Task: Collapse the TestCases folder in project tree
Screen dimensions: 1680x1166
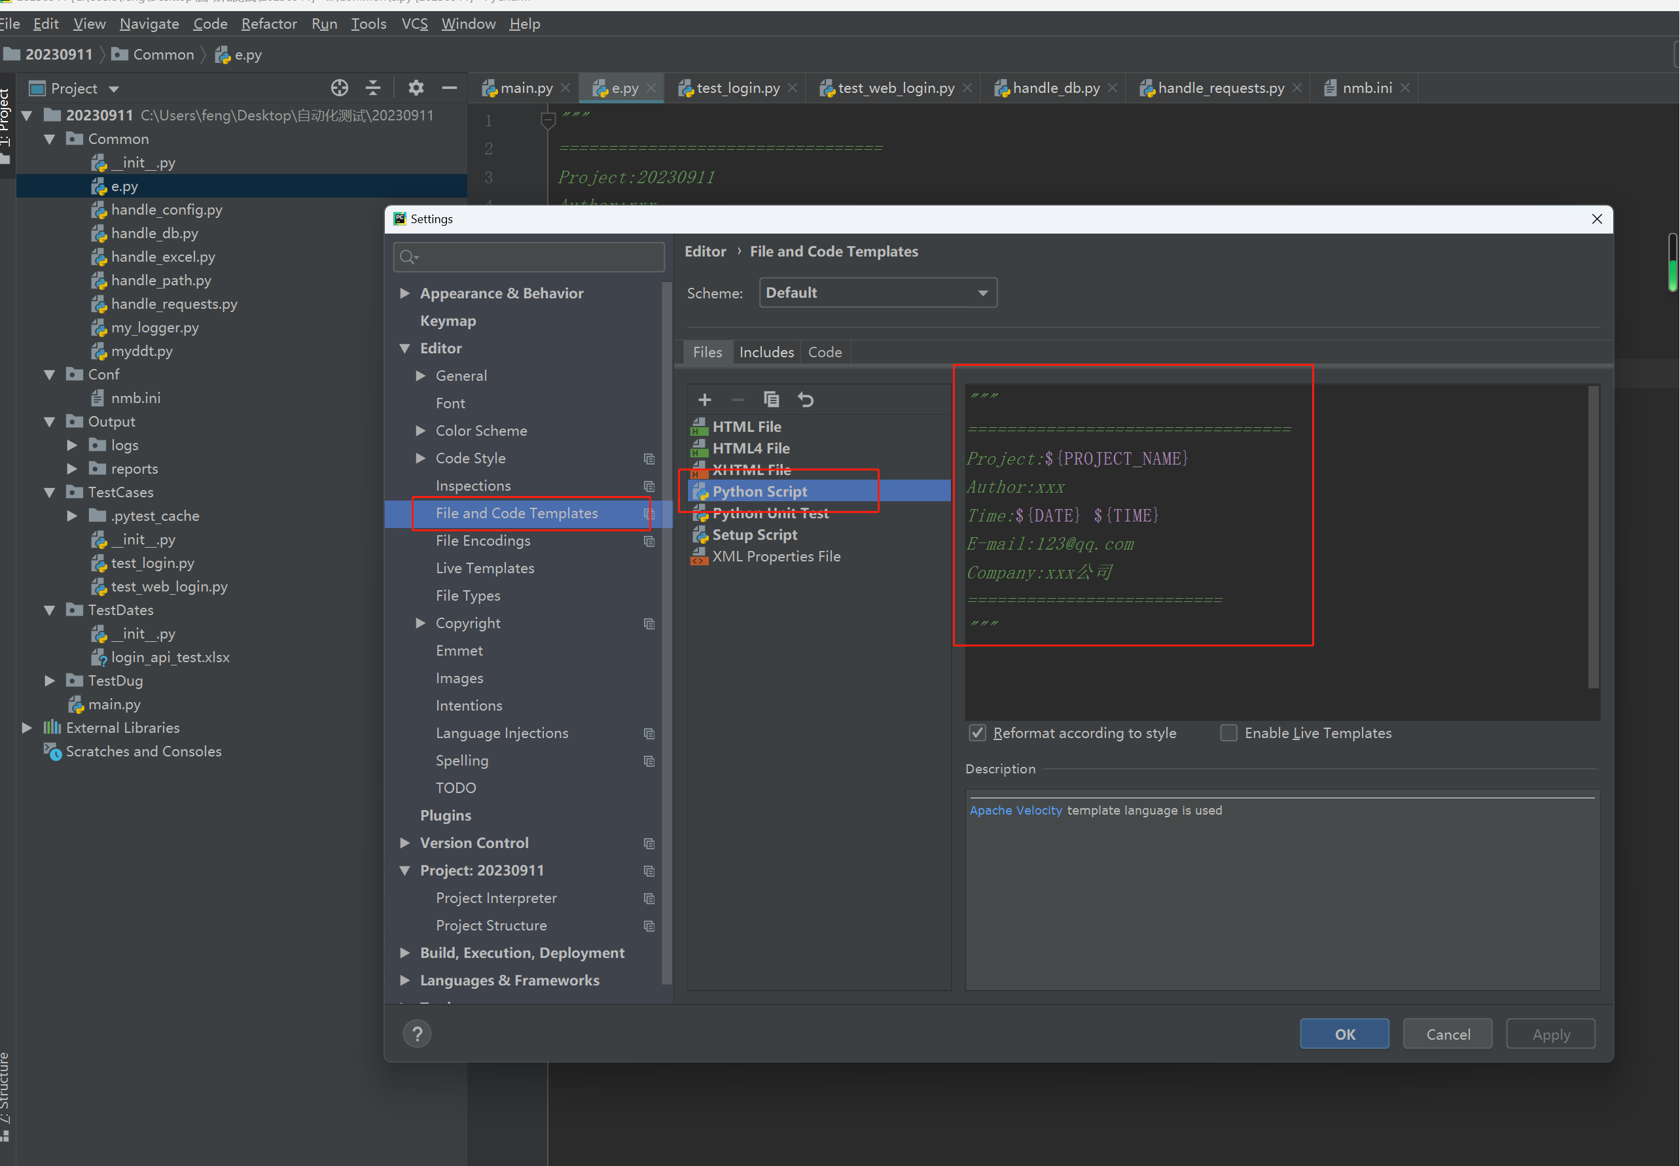Action: [50, 493]
